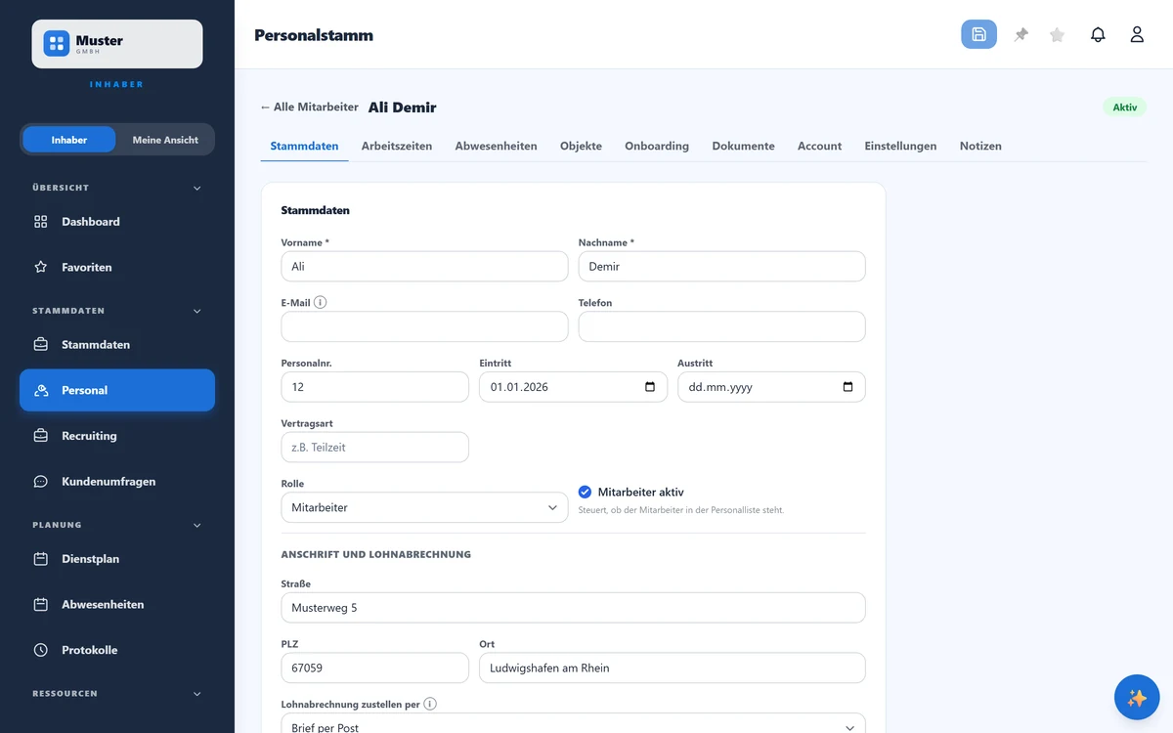Collapse the Planung sidebar section
The image size is (1173, 733).
click(196, 525)
